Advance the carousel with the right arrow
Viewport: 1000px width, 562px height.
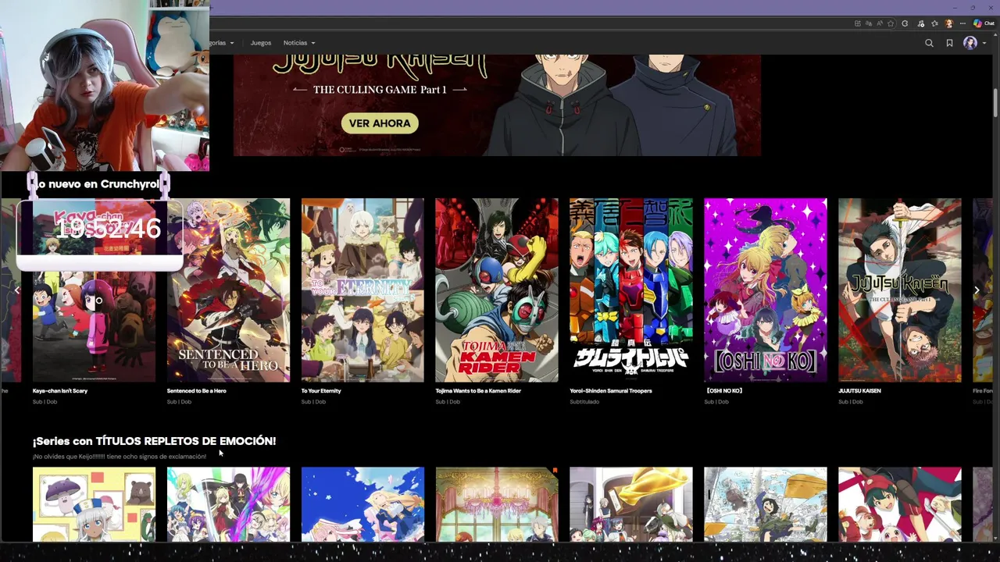coord(977,290)
